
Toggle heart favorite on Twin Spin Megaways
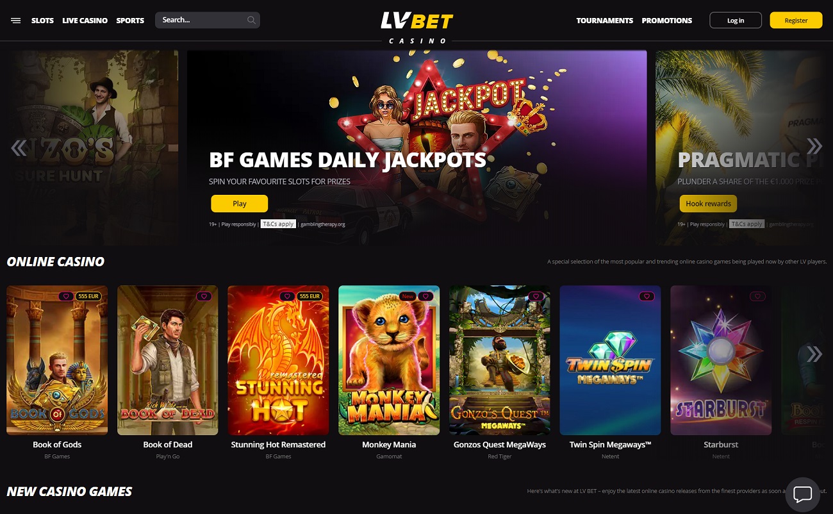click(647, 296)
